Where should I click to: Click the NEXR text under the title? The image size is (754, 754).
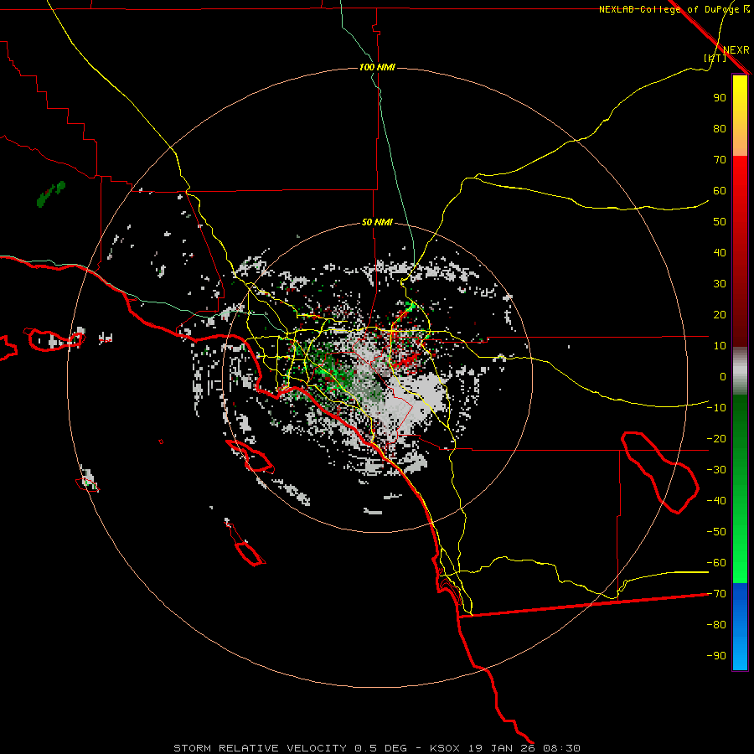click(x=736, y=50)
